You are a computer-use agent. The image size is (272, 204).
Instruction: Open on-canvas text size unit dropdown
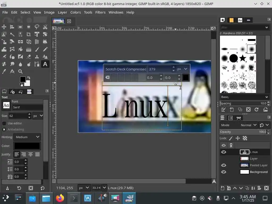[182, 69]
